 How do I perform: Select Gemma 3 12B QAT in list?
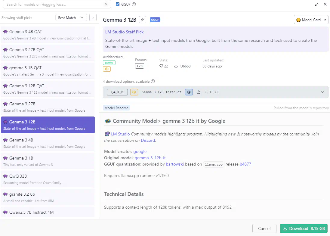click(48, 89)
